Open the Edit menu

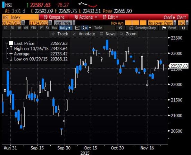coord(110,17)
